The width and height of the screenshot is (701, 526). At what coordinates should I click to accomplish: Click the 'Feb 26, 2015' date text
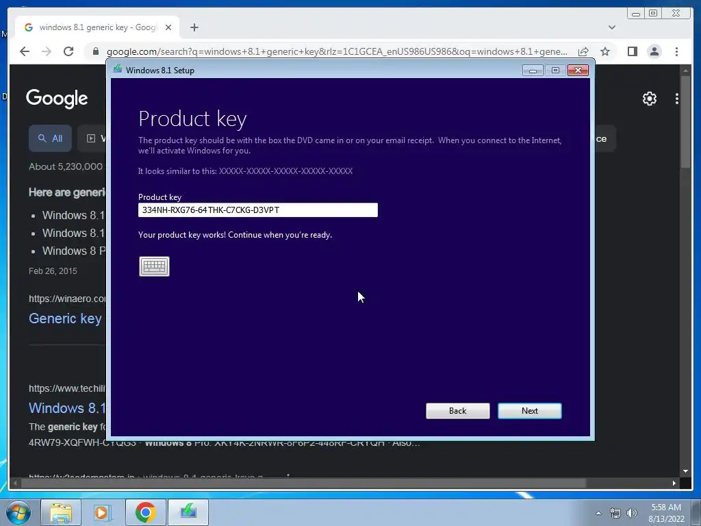click(53, 271)
